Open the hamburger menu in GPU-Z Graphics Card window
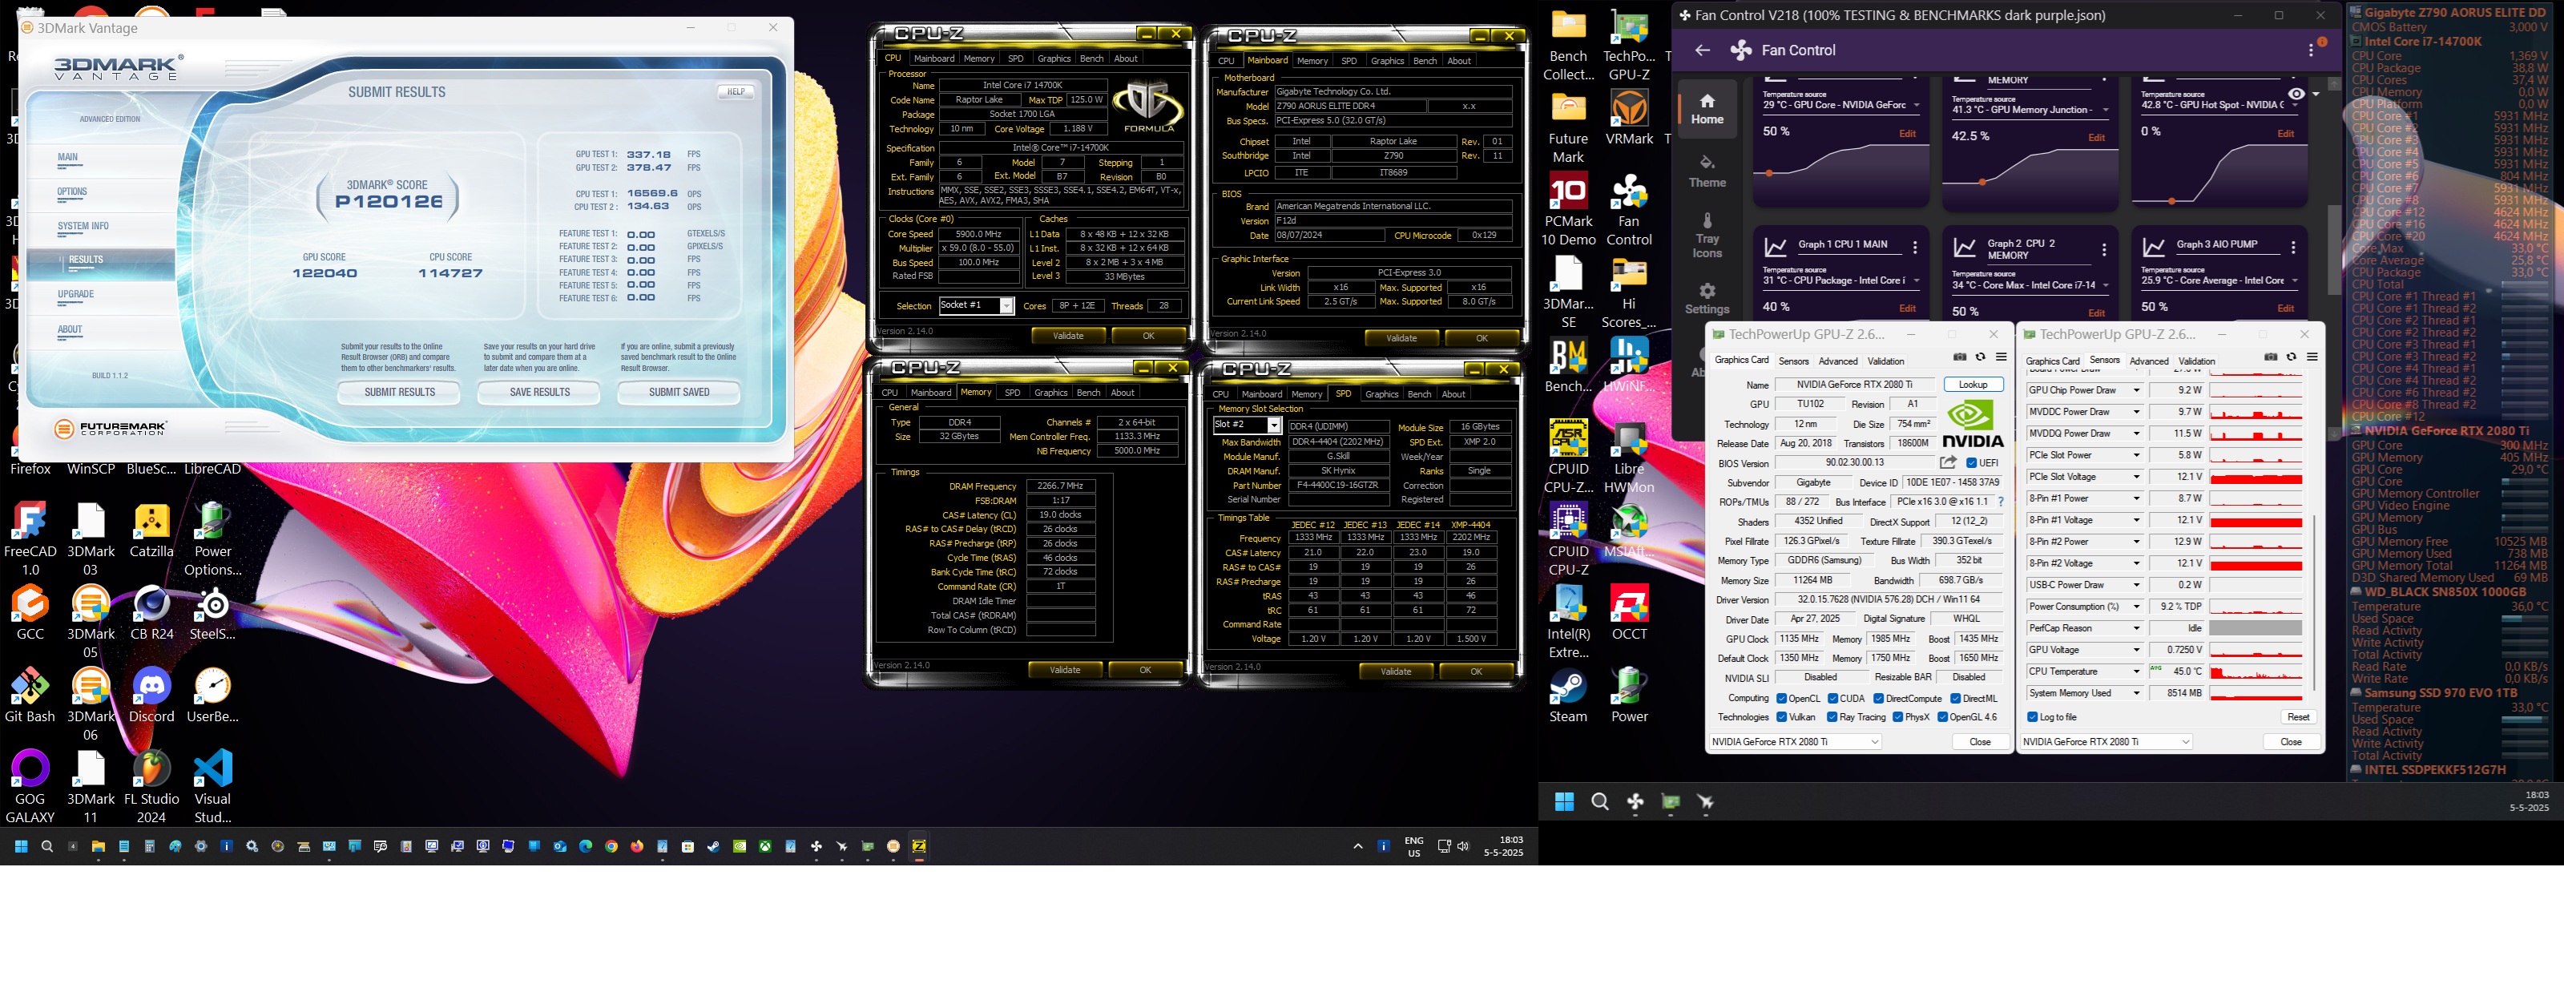Image resolution: width=2564 pixels, height=988 pixels. pos(2001,357)
